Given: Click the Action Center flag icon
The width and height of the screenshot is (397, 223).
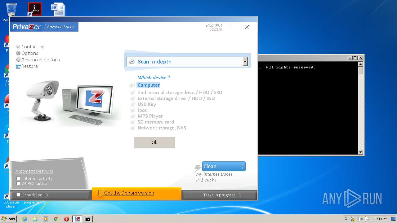Looking at the screenshot, I should pyautogui.click(x=368, y=219).
